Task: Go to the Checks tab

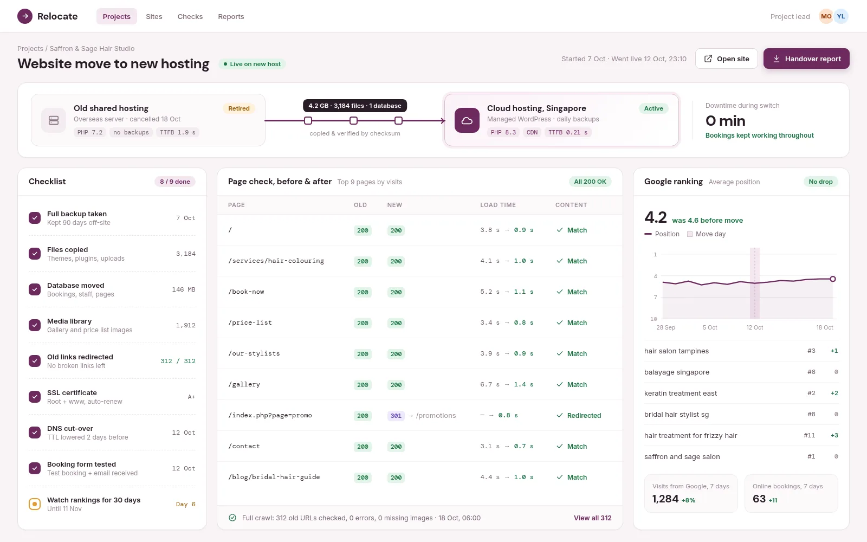Action: point(190,16)
